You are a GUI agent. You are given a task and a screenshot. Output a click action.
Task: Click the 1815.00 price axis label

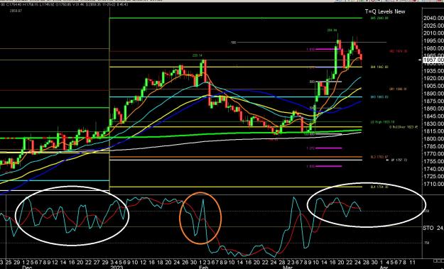(x=433, y=131)
